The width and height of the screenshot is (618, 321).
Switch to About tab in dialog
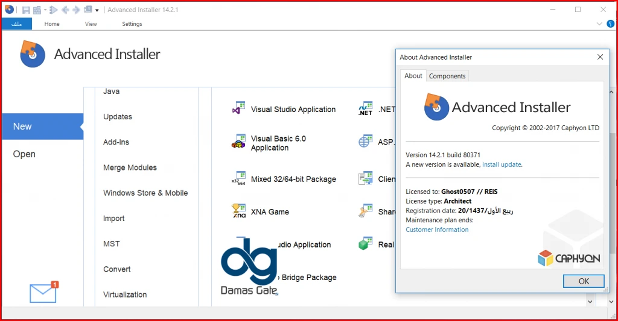[413, 75]
